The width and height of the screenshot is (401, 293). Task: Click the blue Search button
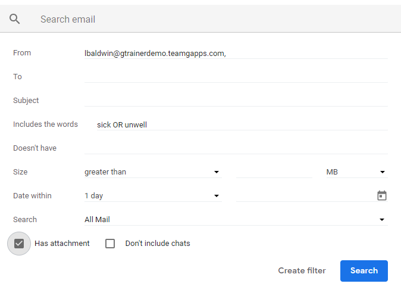pyautogui.click(x=364, y=271)
